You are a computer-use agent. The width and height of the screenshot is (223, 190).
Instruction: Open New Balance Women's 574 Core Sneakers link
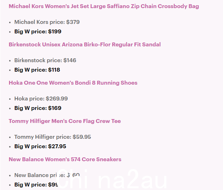pos(65,159)
